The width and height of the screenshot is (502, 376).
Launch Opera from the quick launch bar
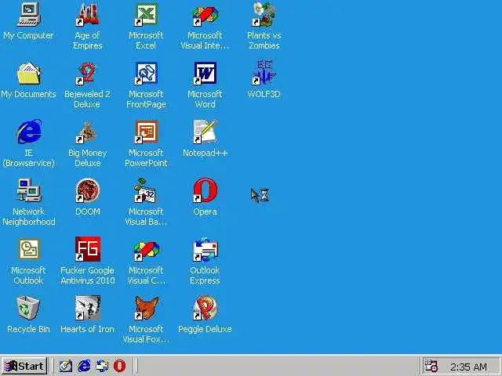pyautogui.click(x=120, y=366)
